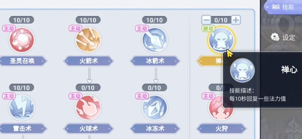The width and height of the screenshot is (302, 139).
Task: Select the 火球术 fireball skill icon
Action: [88, 108]
